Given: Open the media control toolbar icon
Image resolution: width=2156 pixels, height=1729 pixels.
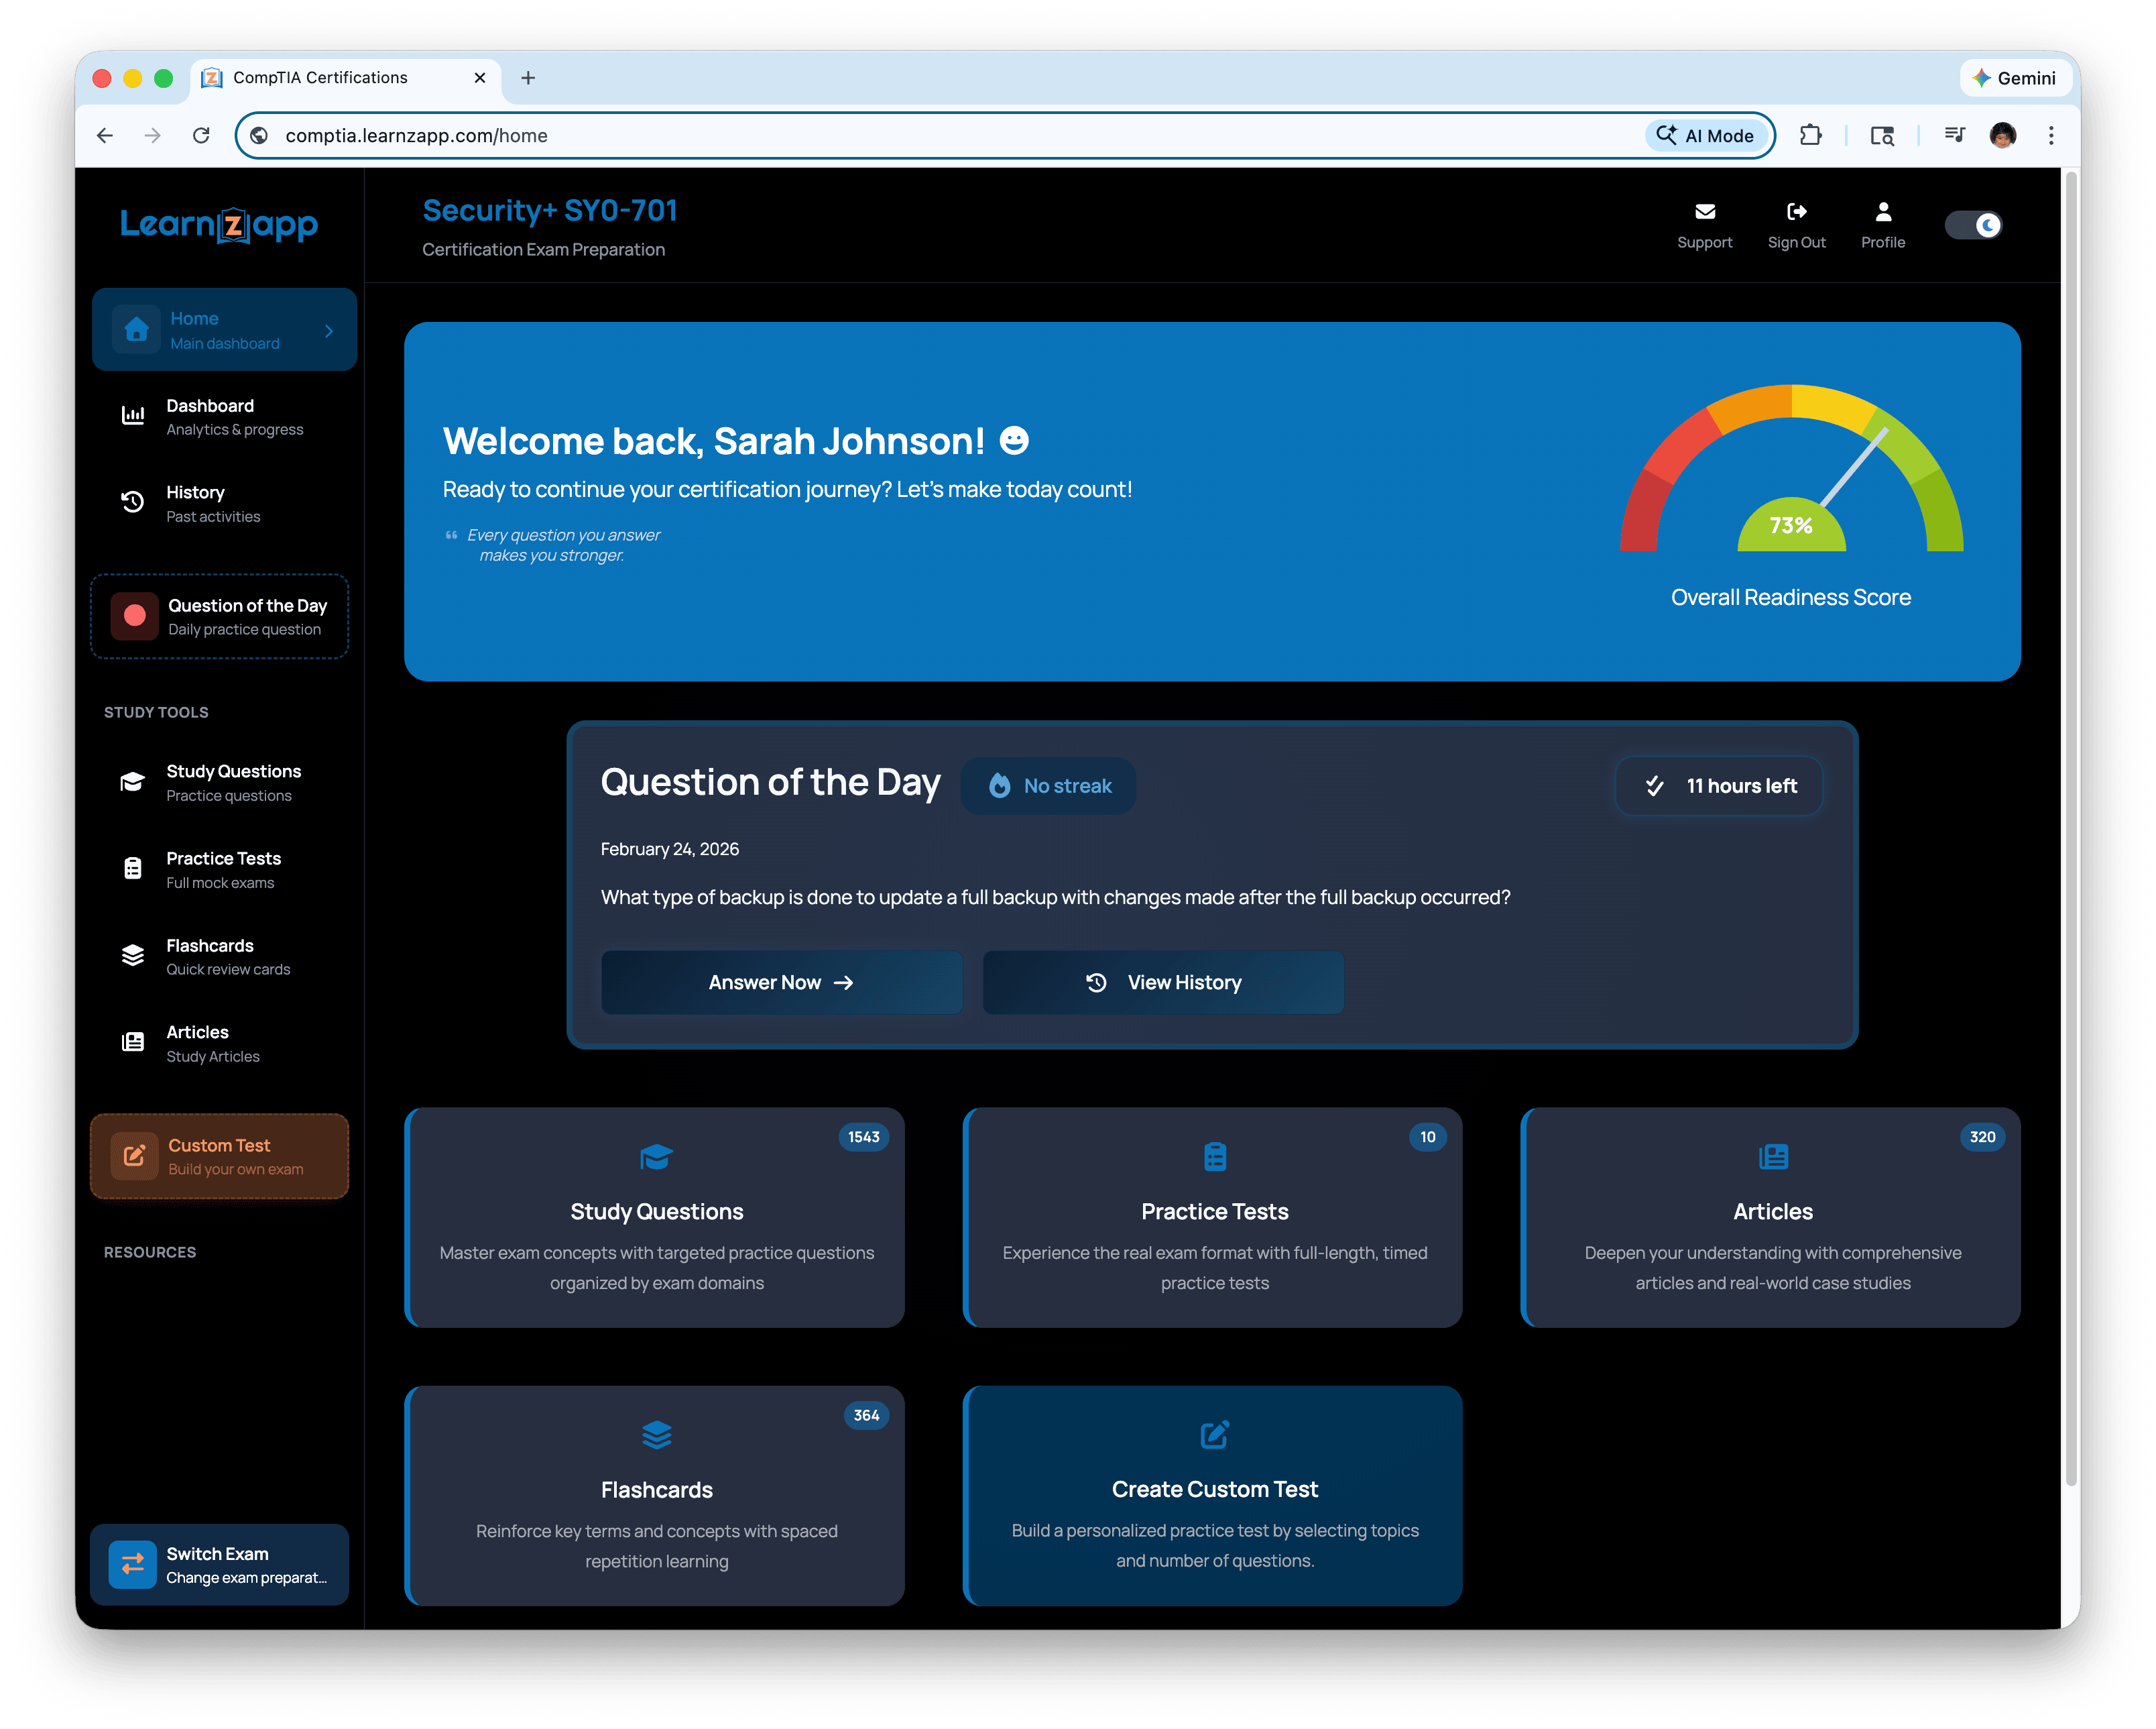Looking at the screenshot, I should point(1955,135).
